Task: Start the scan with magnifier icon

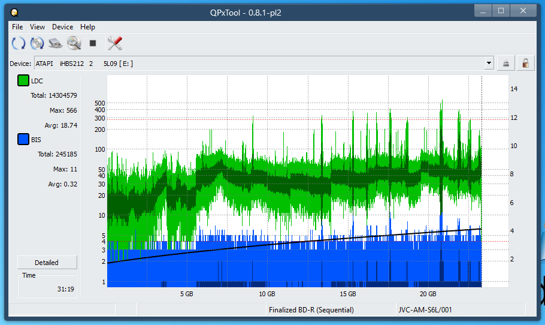Action: coord(74,43)
